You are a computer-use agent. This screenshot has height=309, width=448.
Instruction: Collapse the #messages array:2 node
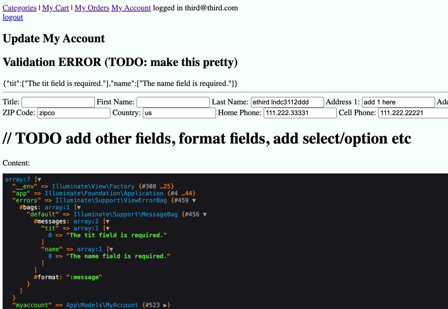click(107, 222)
